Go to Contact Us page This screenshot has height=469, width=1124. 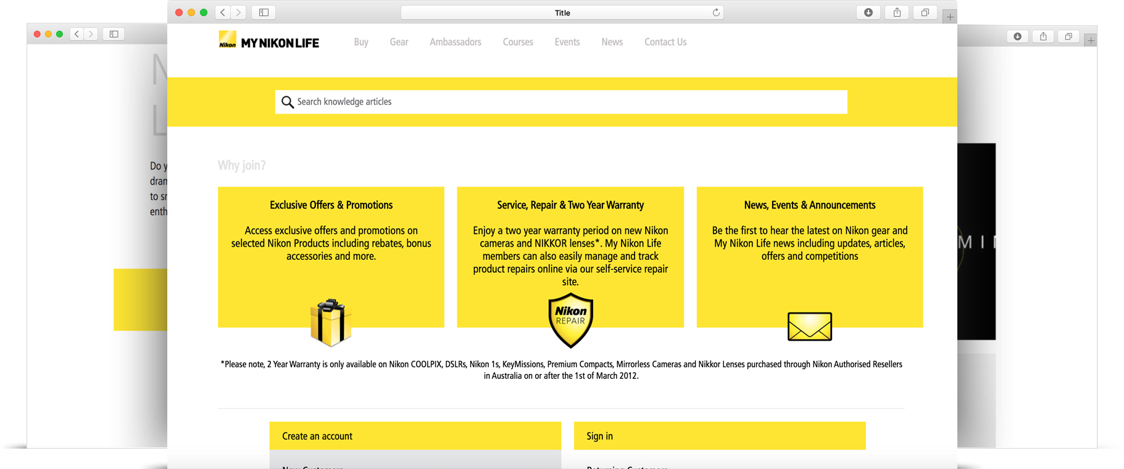point(665,42)
